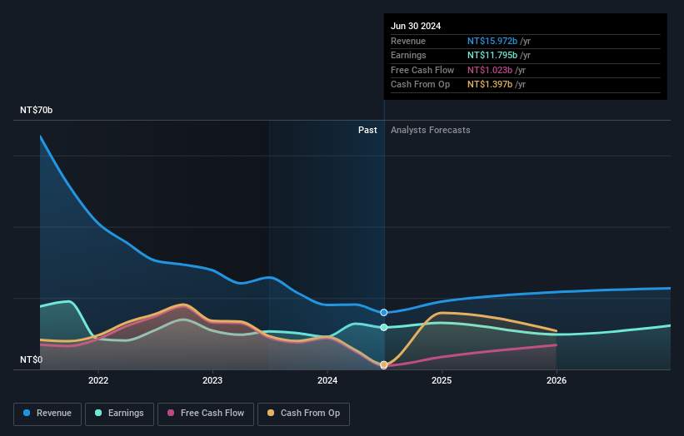
Task: Click the Jun 30 2024 tooltip date
Action: [416, 26]
